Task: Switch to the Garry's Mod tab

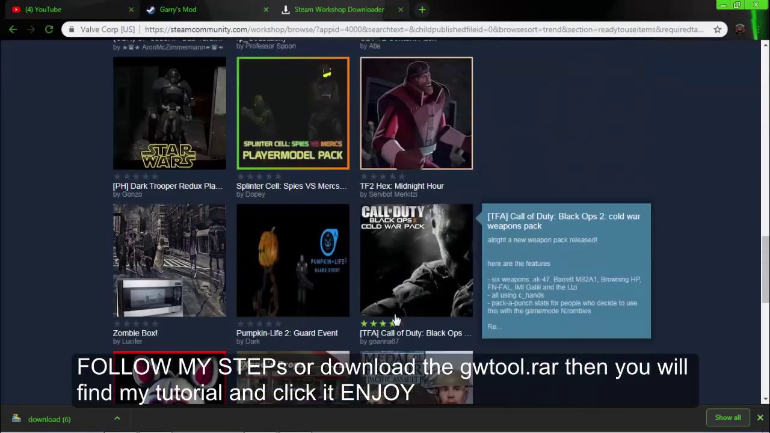Action: pyautogui.click(x=207, y=10)
